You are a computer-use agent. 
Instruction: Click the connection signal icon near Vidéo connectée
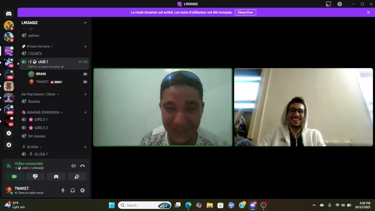[x=9, y=166]
